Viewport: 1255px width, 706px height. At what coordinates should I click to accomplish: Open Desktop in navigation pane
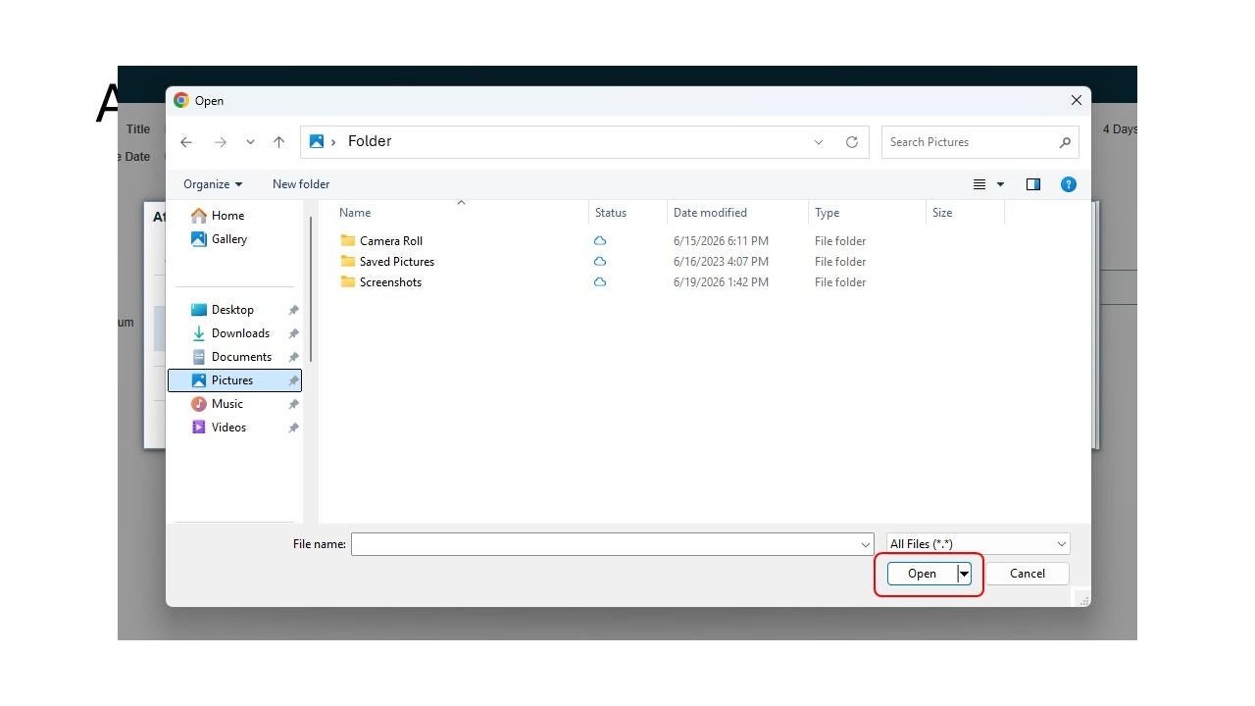point(234,310)
